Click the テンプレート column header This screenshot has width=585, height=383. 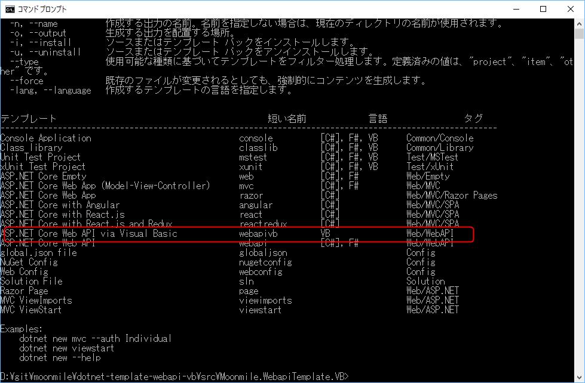[29, 119]
